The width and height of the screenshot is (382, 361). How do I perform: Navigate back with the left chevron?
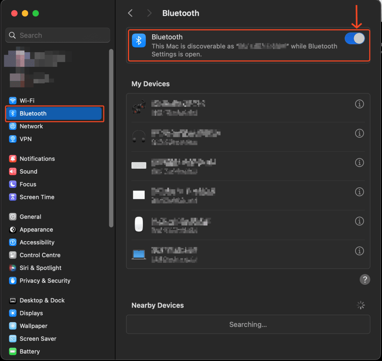point(130,13)
